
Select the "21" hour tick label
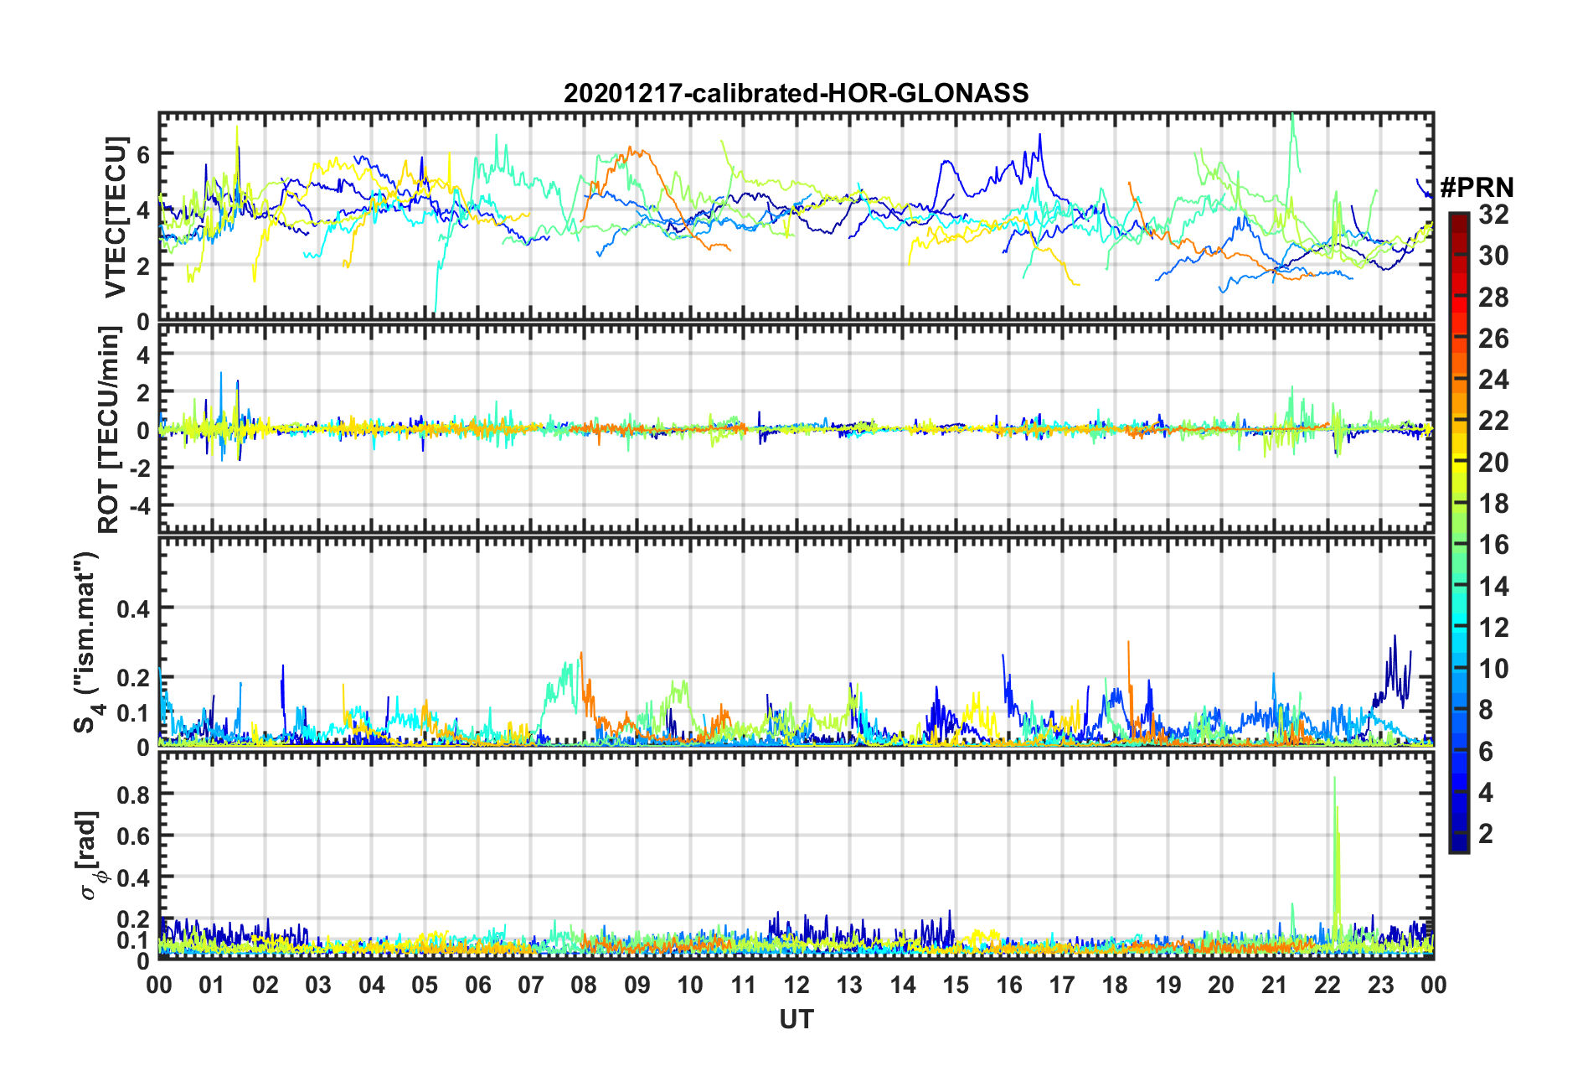coord(1274,985)
